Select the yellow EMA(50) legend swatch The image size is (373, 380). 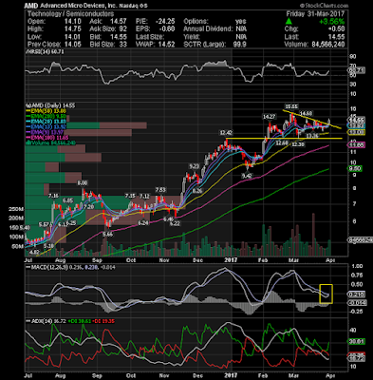point(28,111)
